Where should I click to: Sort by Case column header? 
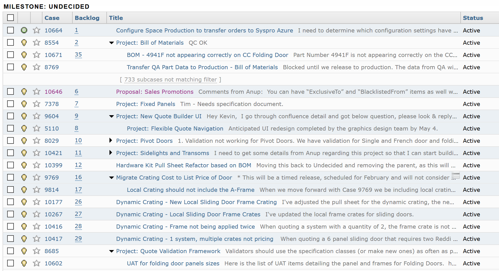(52, 18)
